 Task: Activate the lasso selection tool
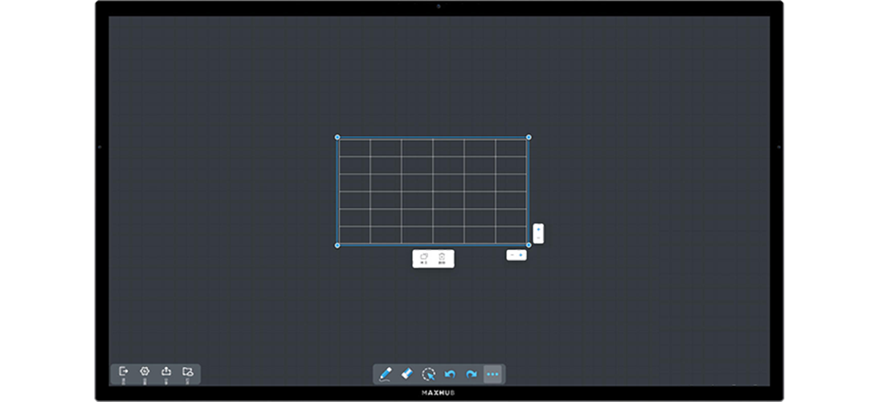(x=429, y=373)
